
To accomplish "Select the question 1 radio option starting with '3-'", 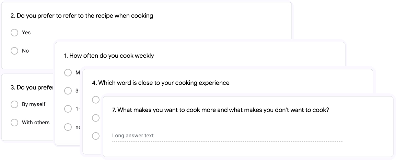I will 68,91.
